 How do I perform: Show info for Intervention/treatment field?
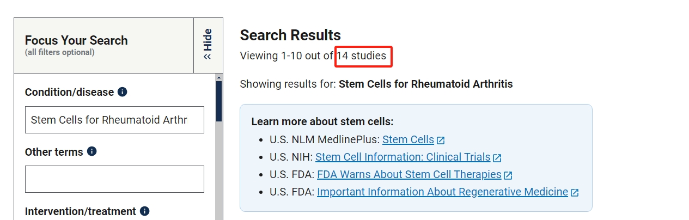tap(145, 211)
